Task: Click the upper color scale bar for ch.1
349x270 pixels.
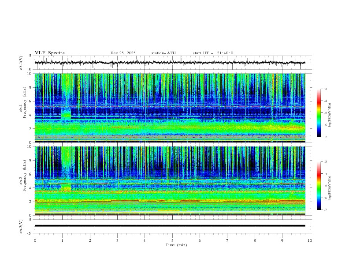Action: [x=319, y=113]
